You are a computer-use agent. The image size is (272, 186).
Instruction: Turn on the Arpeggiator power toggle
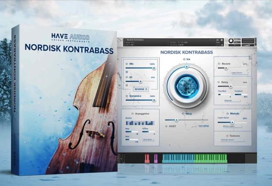(132, 114)
